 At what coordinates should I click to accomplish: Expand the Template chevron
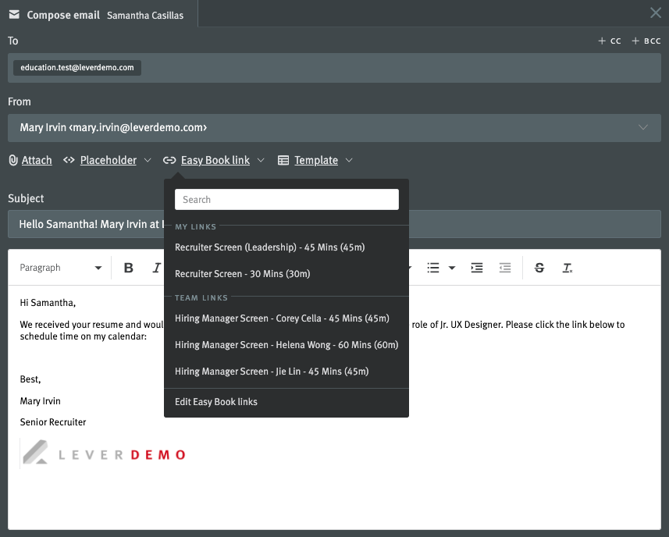tap(349, 160)
